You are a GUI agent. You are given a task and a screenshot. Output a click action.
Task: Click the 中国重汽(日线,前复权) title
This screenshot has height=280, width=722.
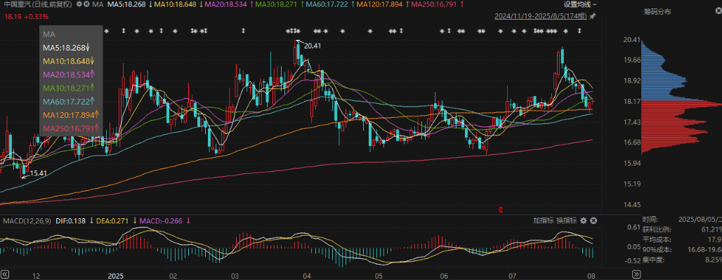point(39,4)
